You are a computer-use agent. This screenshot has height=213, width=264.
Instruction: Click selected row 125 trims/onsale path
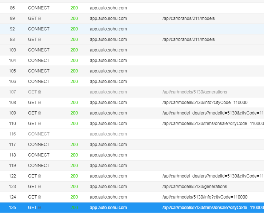coord(213,208)
